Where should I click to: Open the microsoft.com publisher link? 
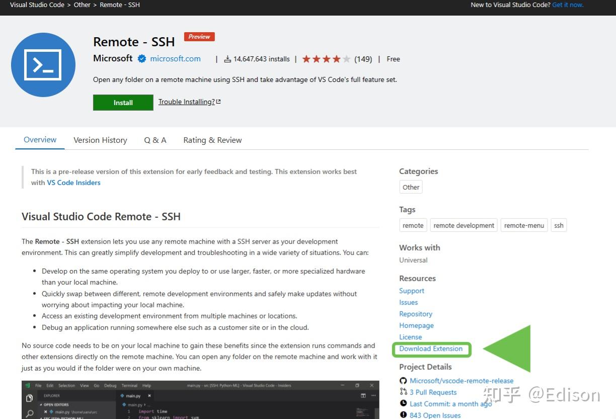click(175, 58)
